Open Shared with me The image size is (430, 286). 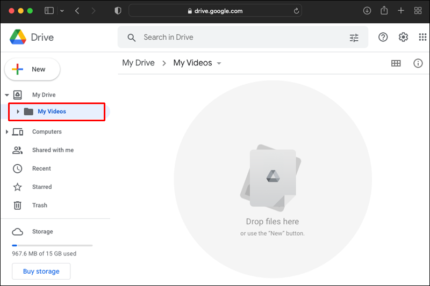tap(53, 150)
